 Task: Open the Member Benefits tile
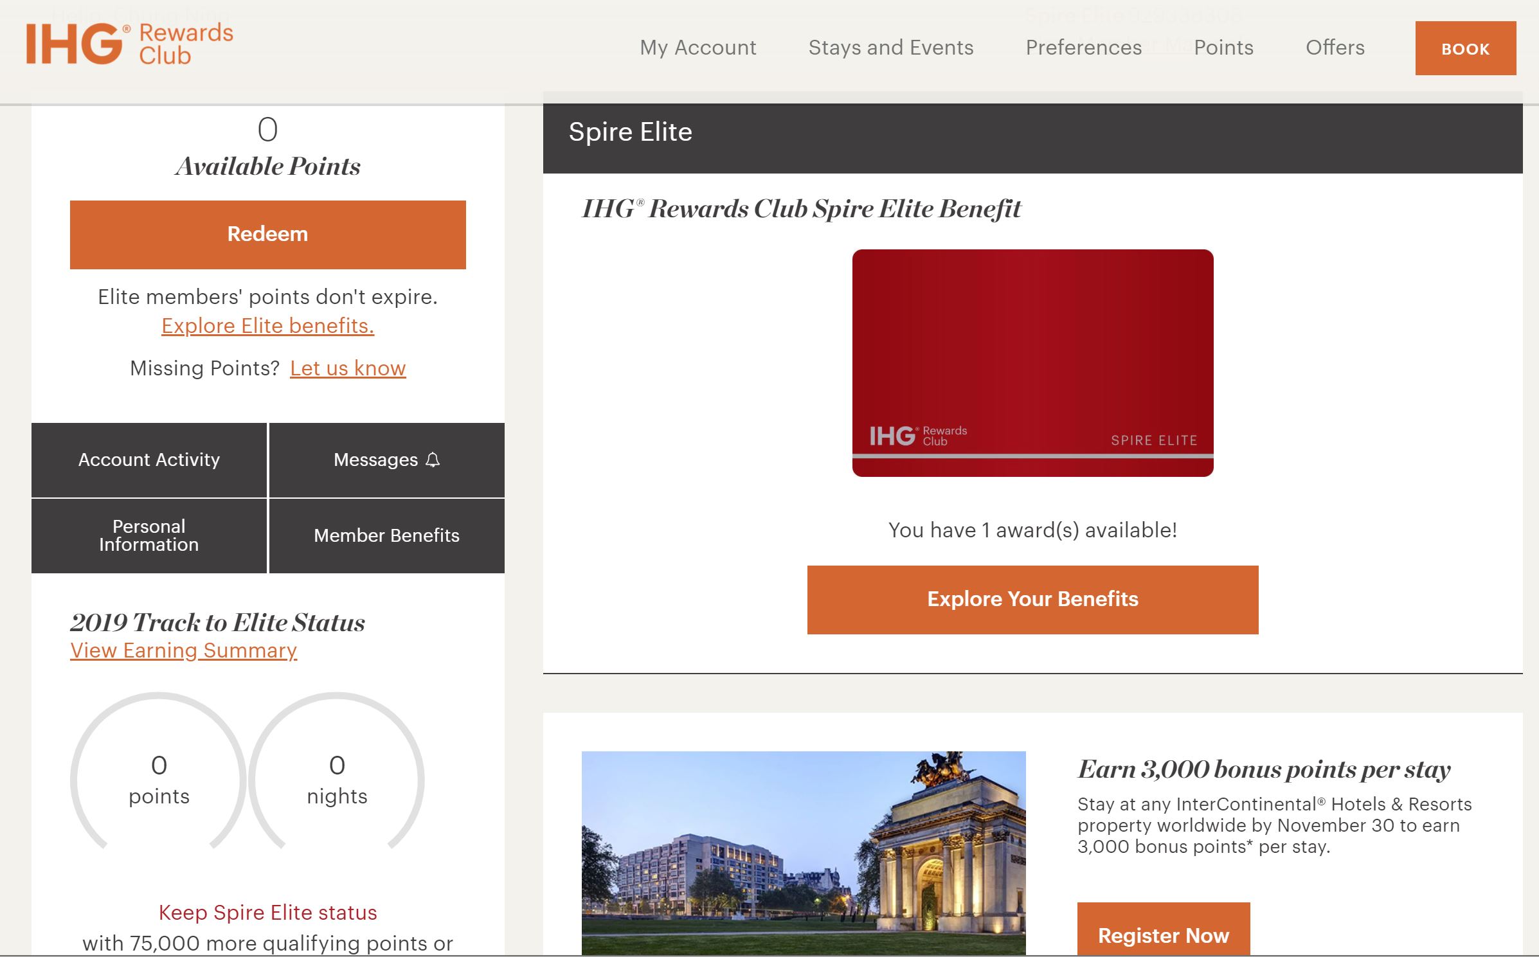tap(387, 536)
